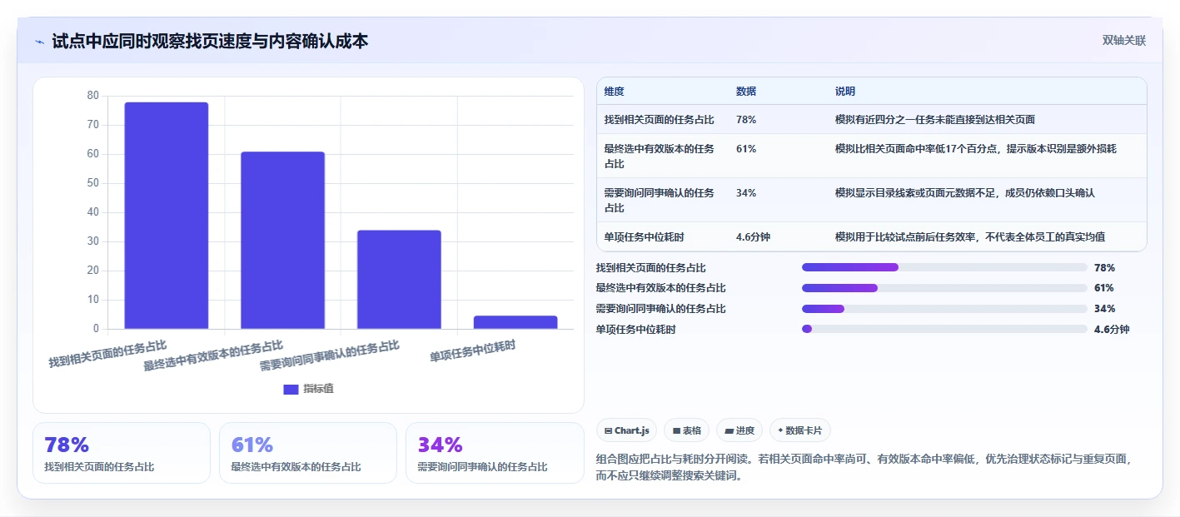Click the summary paragraph starting 组合图应把占比

click(x=863, y=467)
